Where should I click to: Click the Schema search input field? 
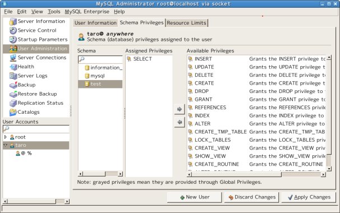(100, 59)
